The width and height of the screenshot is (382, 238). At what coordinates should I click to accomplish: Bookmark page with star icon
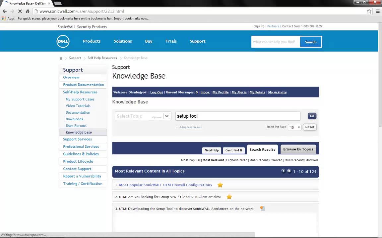pyautogui.click(x=369, y=11)
